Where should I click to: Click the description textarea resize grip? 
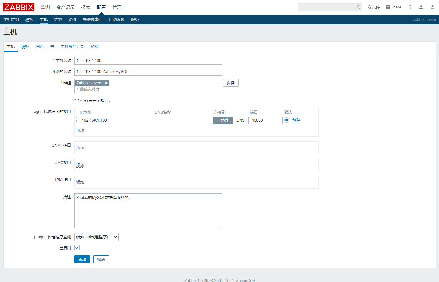(220, 227)
